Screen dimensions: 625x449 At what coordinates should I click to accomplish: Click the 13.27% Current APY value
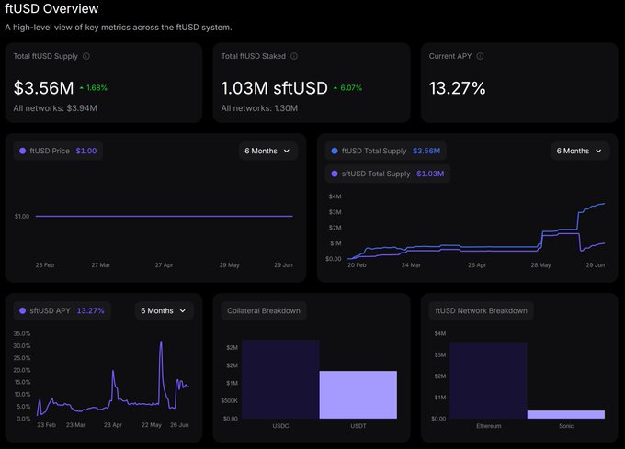point(457,88)
